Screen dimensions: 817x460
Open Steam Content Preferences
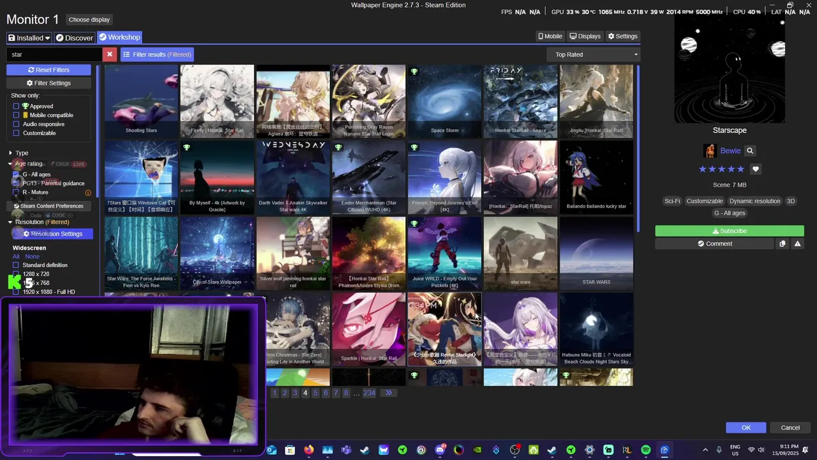[49, 206]
